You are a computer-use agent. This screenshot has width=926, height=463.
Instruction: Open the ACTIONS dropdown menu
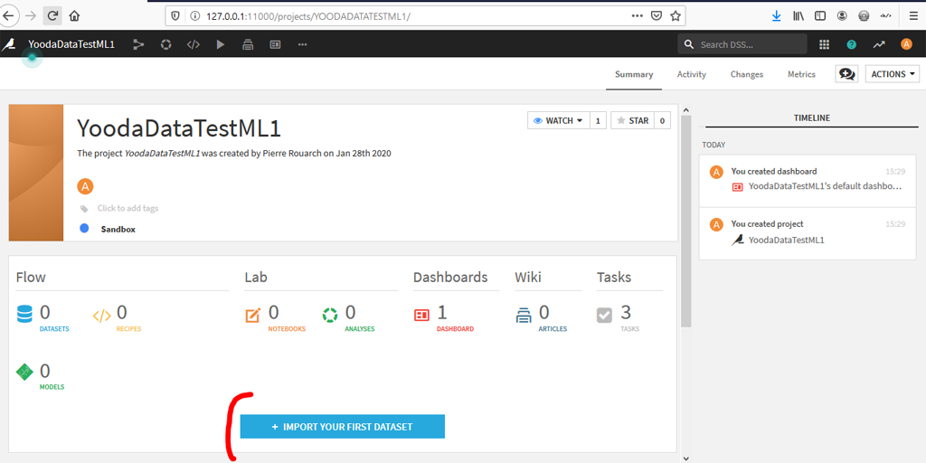[x=893, y=74]
